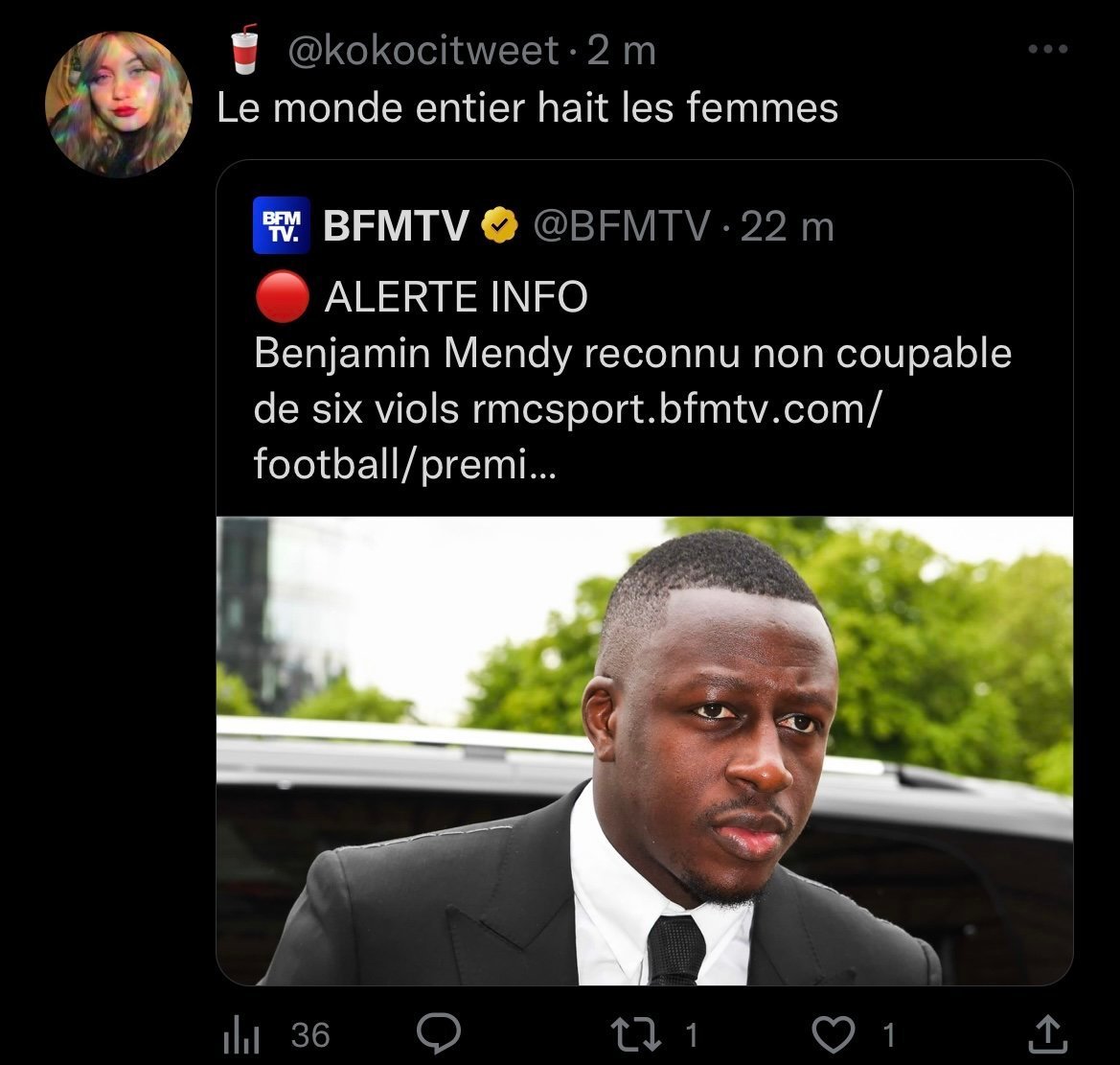Click the 36 views count
The image size is (1120, 1065).
309,1035
